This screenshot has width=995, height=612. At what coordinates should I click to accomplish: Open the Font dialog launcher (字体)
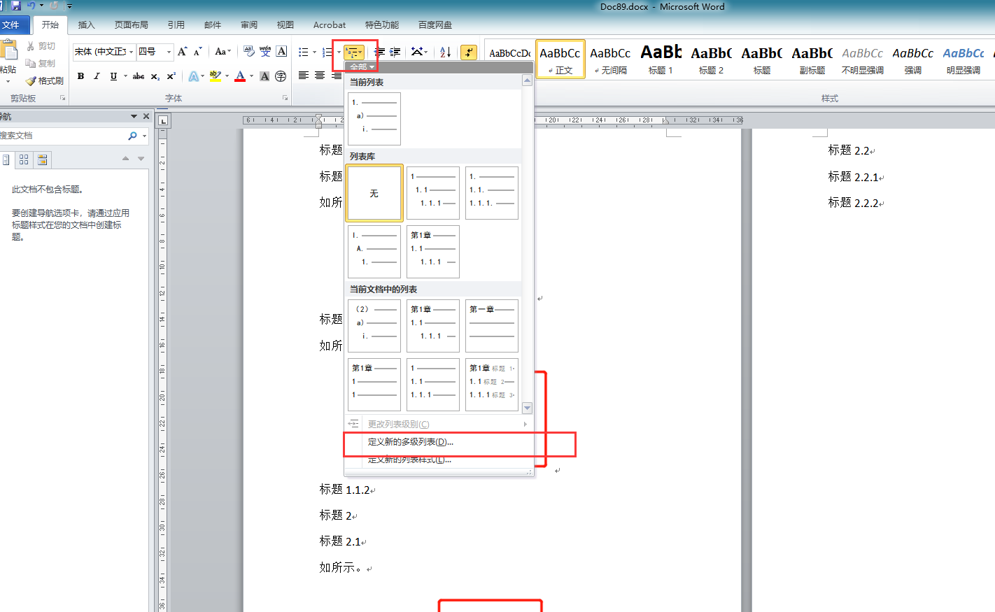(x=285, y=98)
